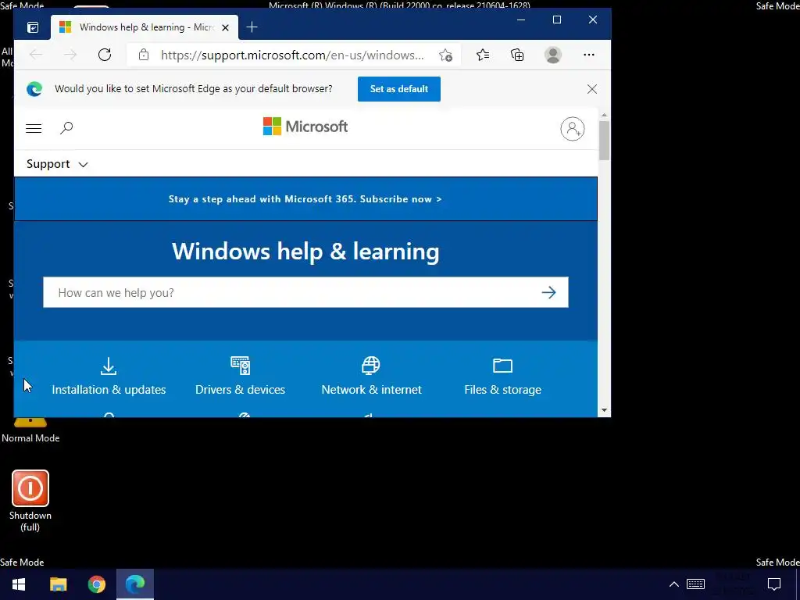Open a new browser tab

[x=252, y=27]
